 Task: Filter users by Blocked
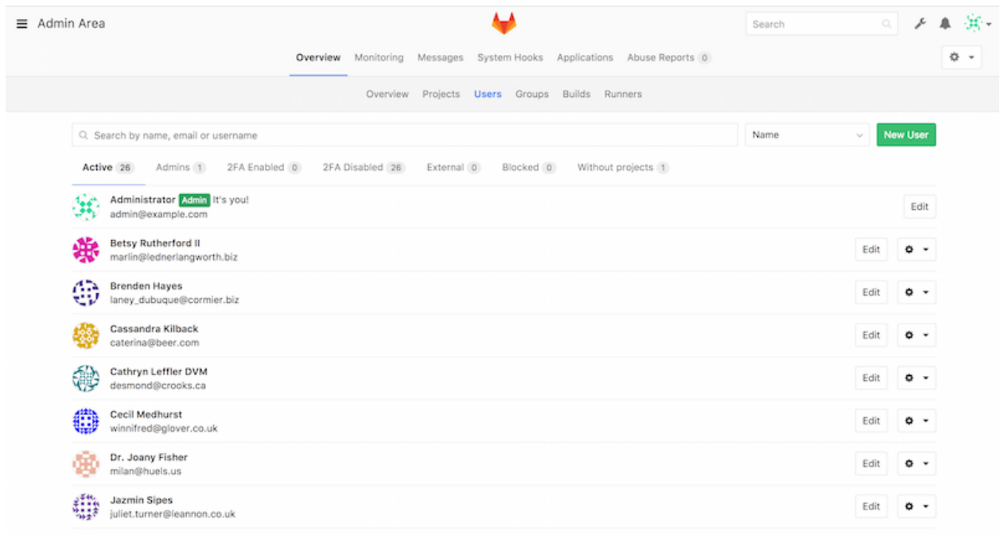[529, 168]
